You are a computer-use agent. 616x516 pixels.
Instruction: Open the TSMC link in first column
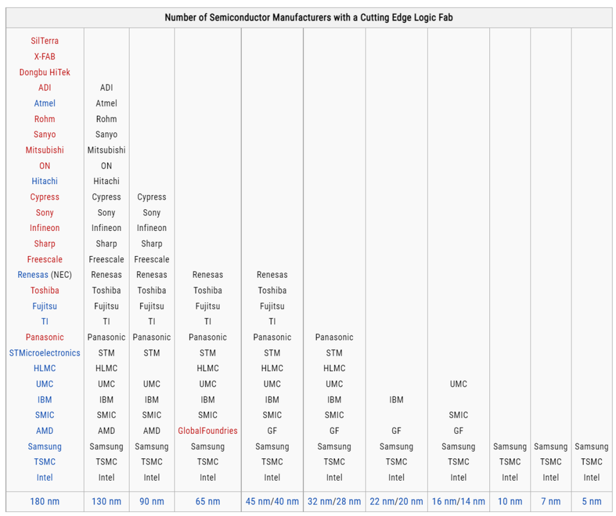pyautogui.click(x=45, y=461)
